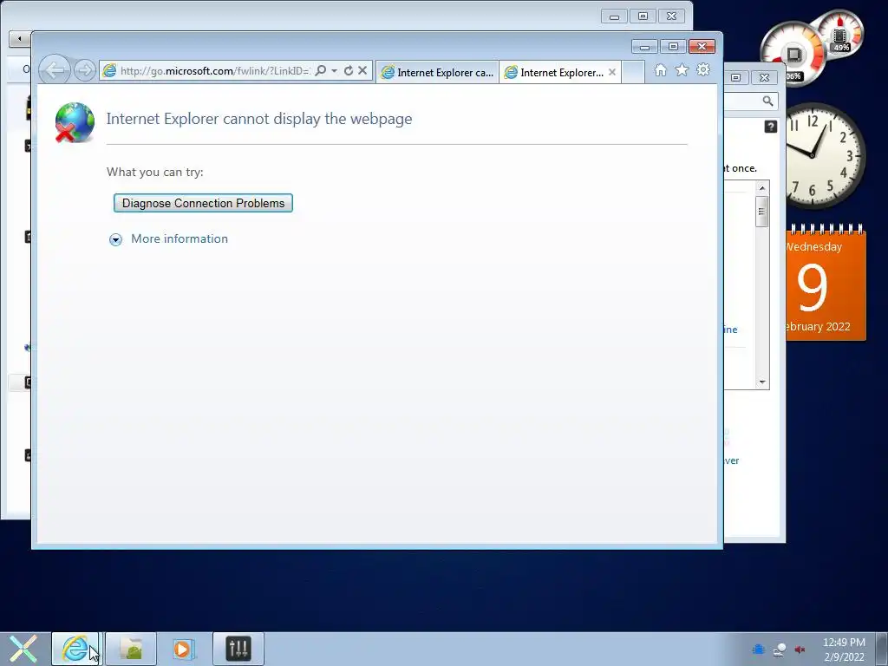
Task: Open a new tab with the blank tab button
Action: pyautogui.click(x=633, y=73)
